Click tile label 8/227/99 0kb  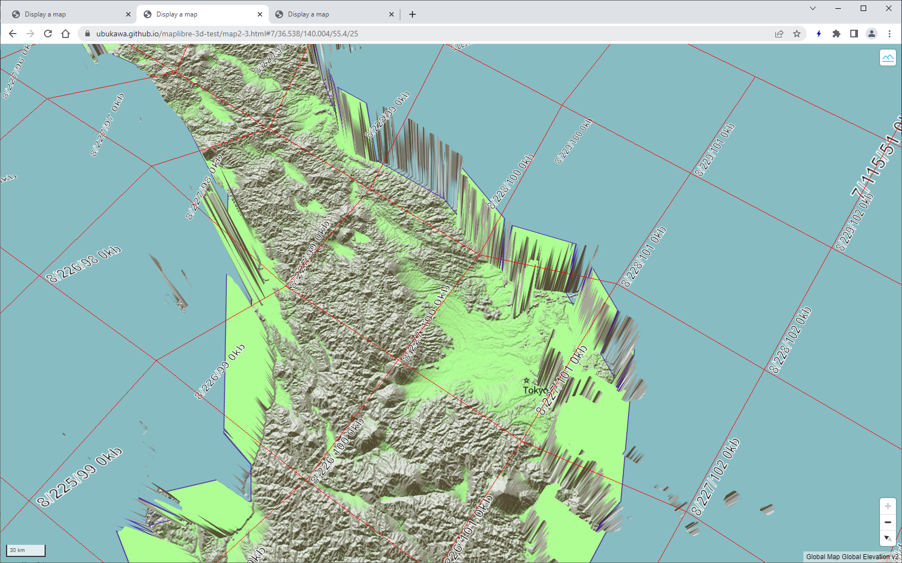click(x=309, y=254)
